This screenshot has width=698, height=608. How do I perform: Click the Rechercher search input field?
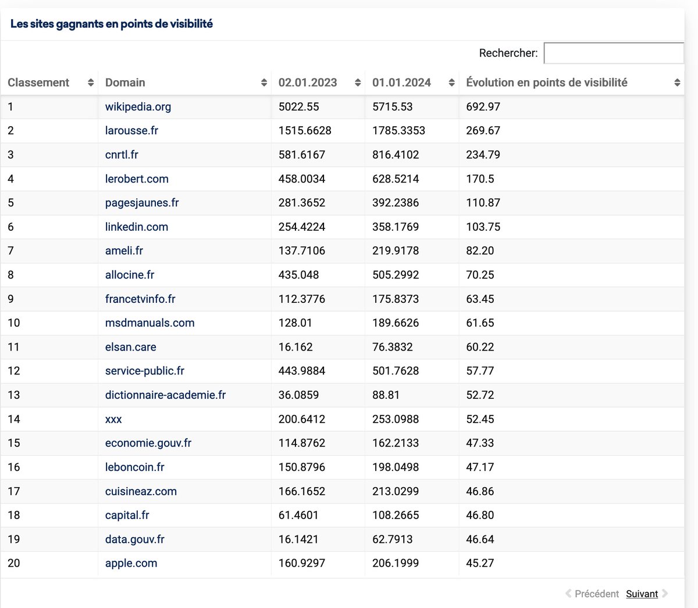coord(614,53)
